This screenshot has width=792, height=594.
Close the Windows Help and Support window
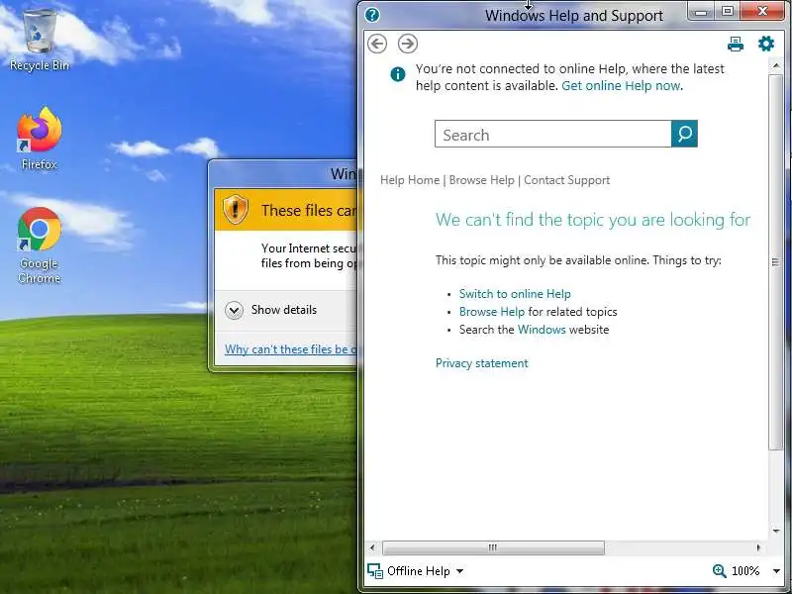(762, 12)
